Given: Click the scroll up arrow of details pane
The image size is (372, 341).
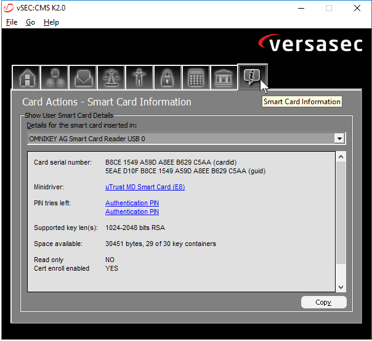Looking at the screenshot, I should coord(341,157).
